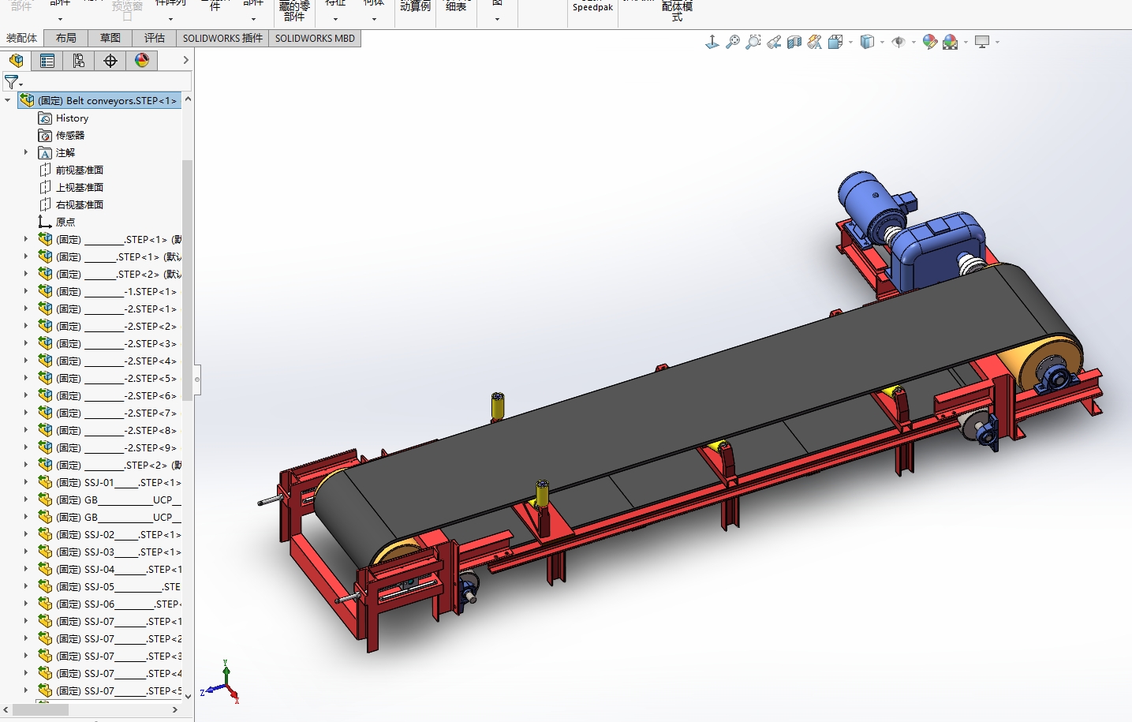Viewport: 1132px width, 722px height.
Task: Open the Edit Appearance color ball
Action: point(929,42)
